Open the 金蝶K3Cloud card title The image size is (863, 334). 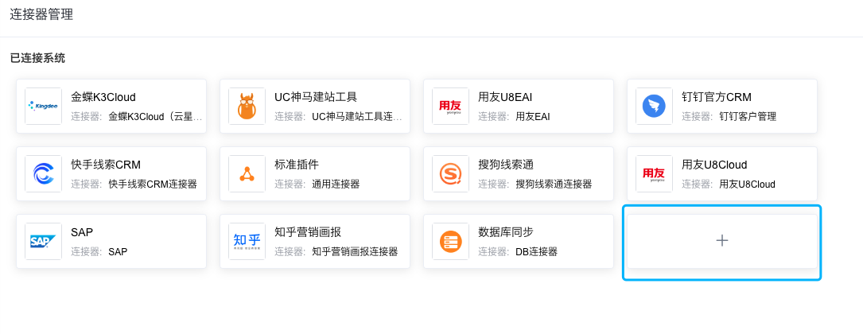pyautogui.click(x=103, y=97)
